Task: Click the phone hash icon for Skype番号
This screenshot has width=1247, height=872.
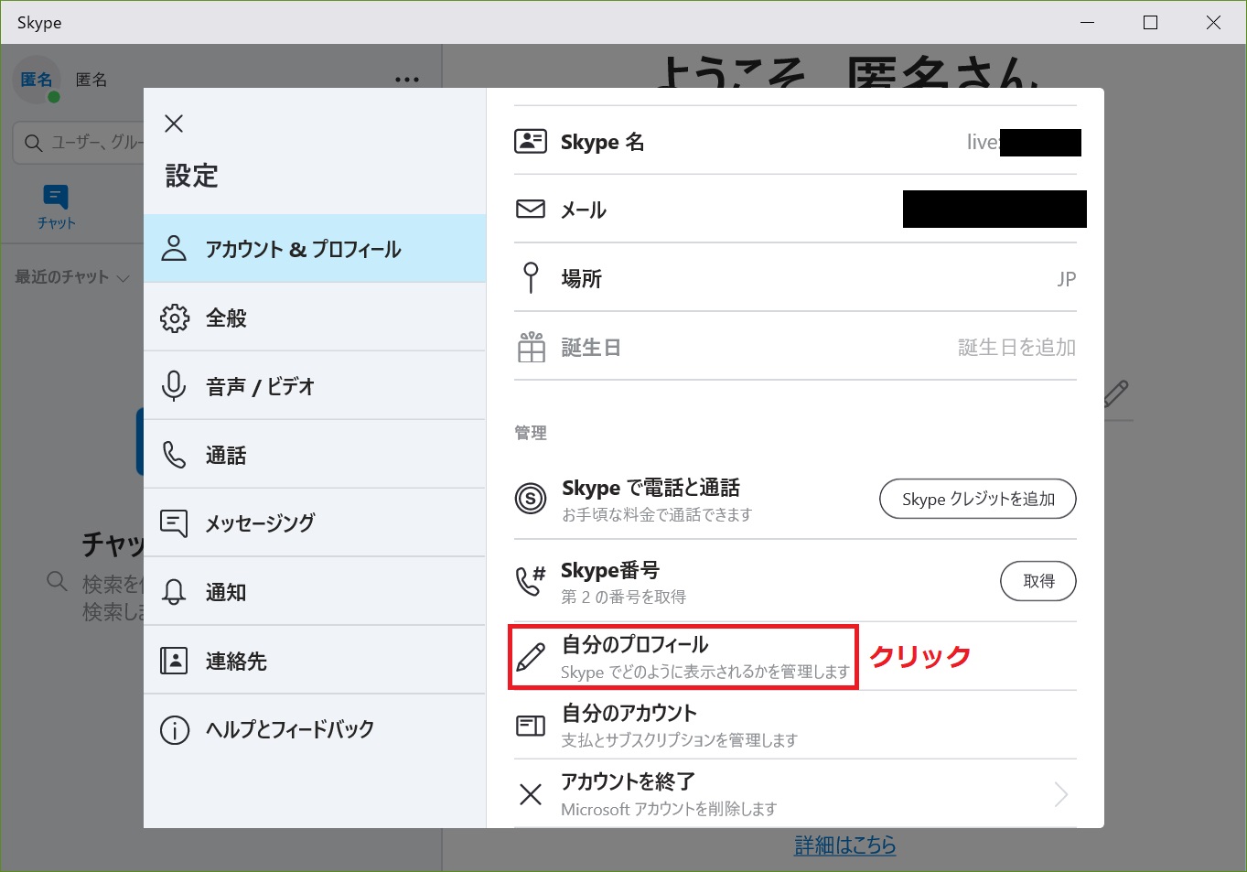Action: pyautogui.click(x=531, y=580)
